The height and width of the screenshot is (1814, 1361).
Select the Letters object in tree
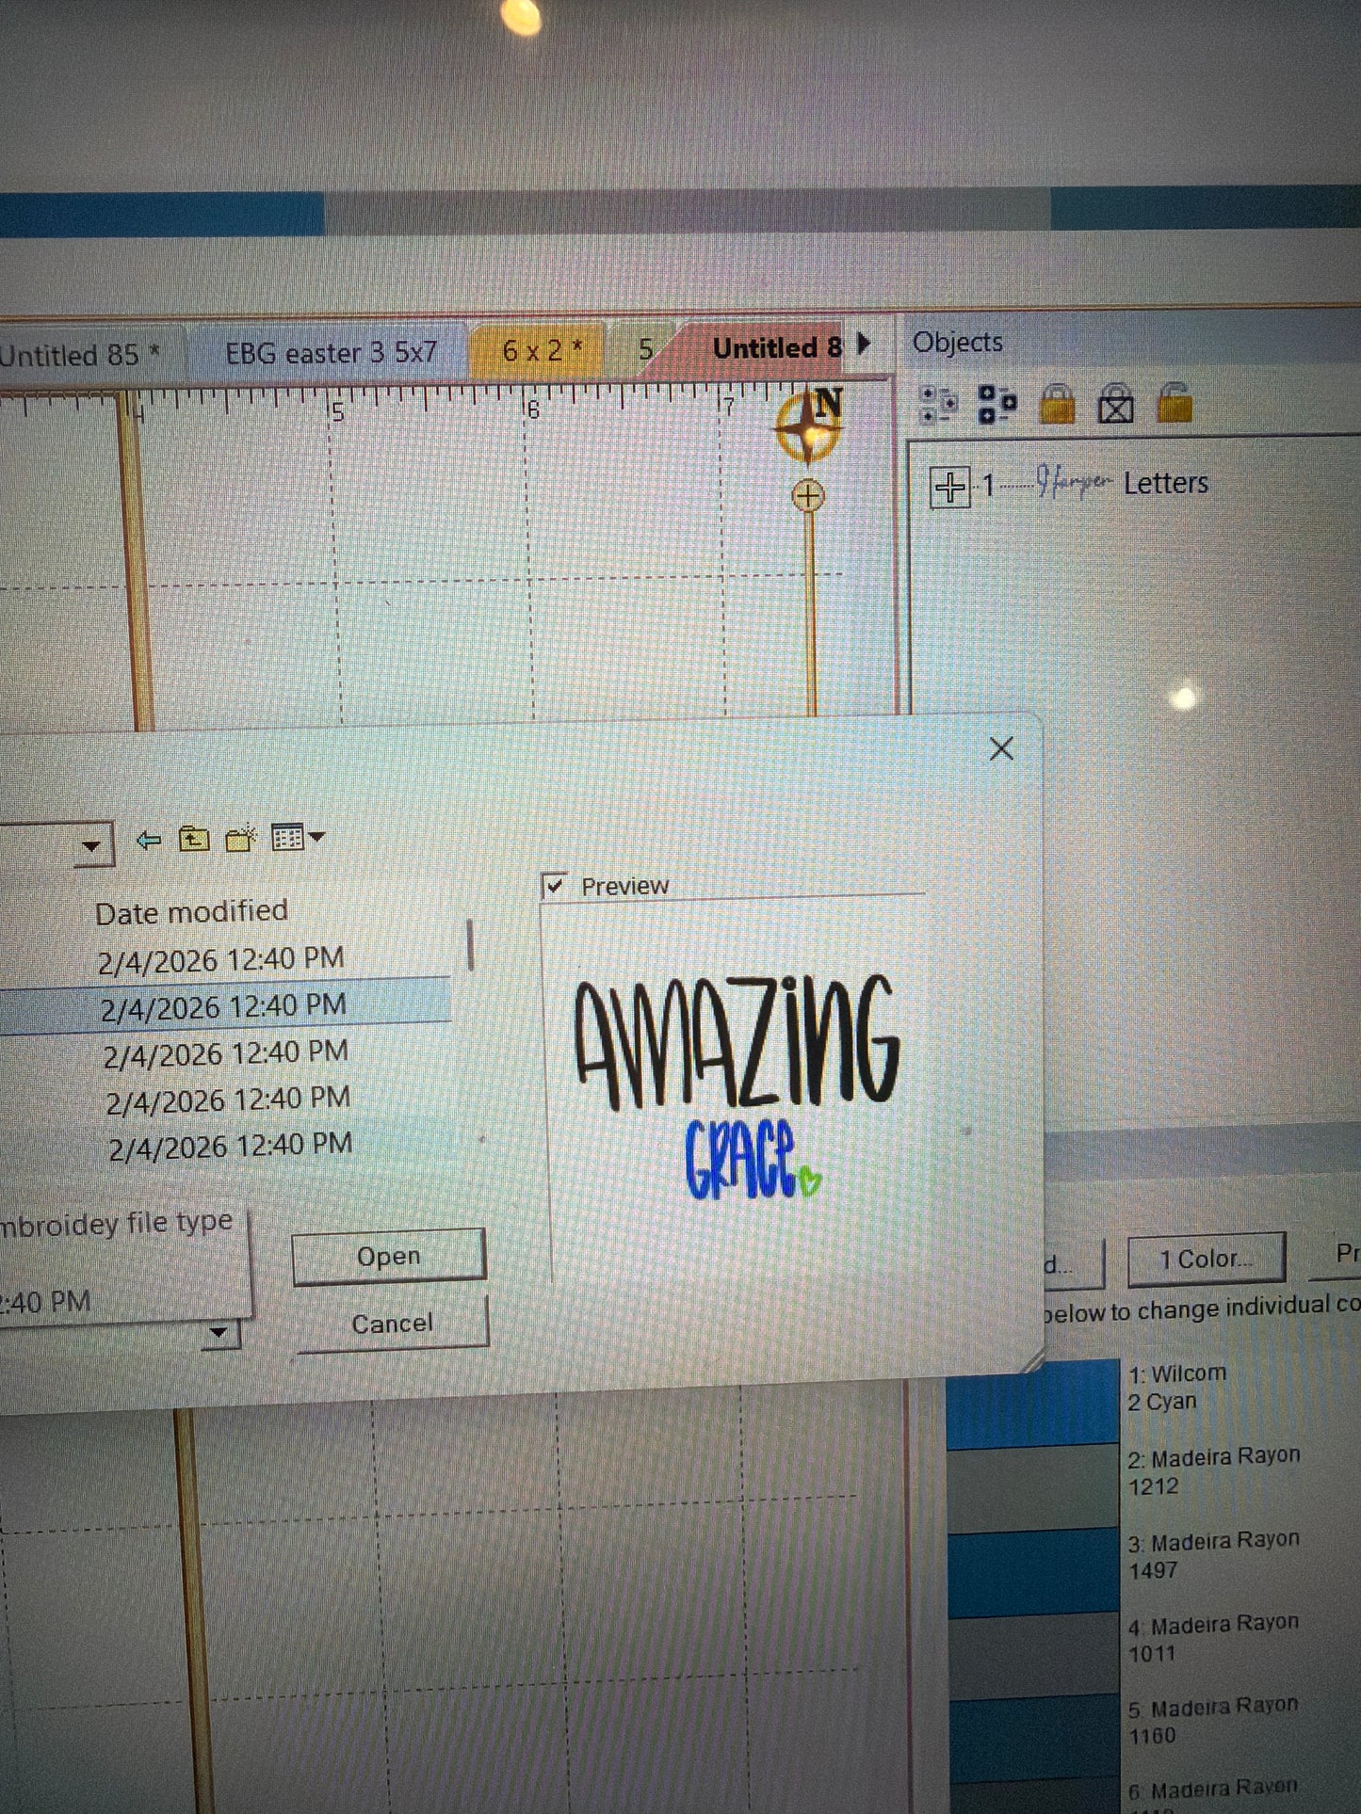[1165, 483]
